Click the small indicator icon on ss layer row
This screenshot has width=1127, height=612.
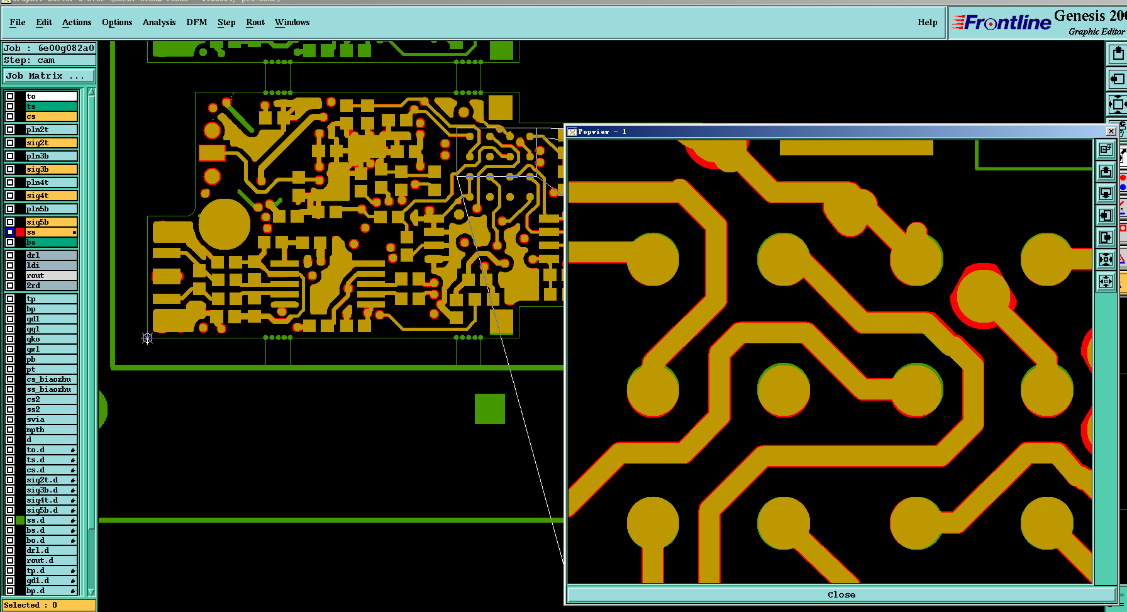[x=74, y=232]
